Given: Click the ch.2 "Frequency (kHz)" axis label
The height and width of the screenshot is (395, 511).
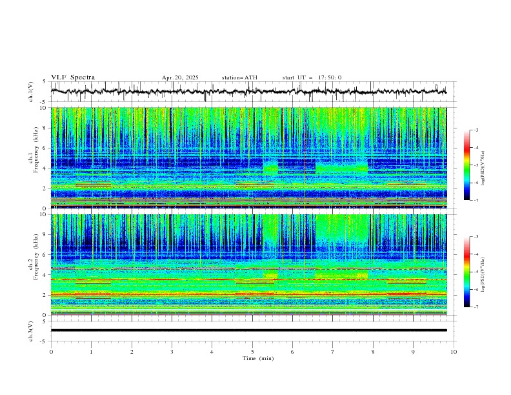Looking at the screenshot, I should [x=36, y=257].
